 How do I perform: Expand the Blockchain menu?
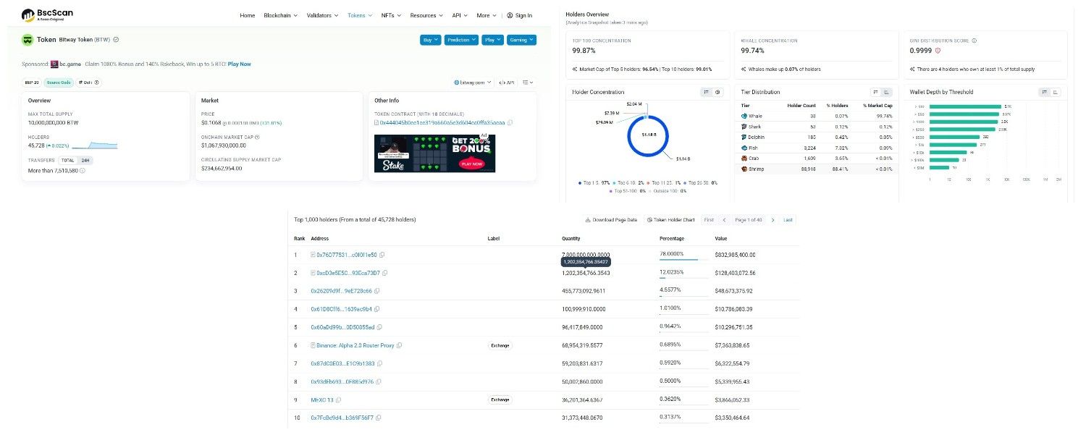point(280,15)
